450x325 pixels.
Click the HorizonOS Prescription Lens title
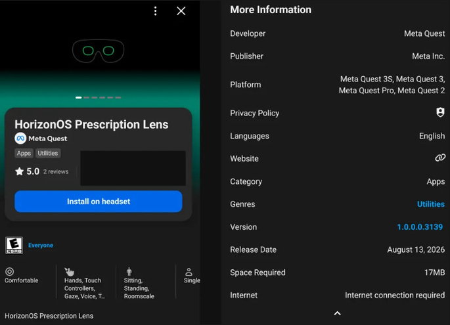pos(91,125)
